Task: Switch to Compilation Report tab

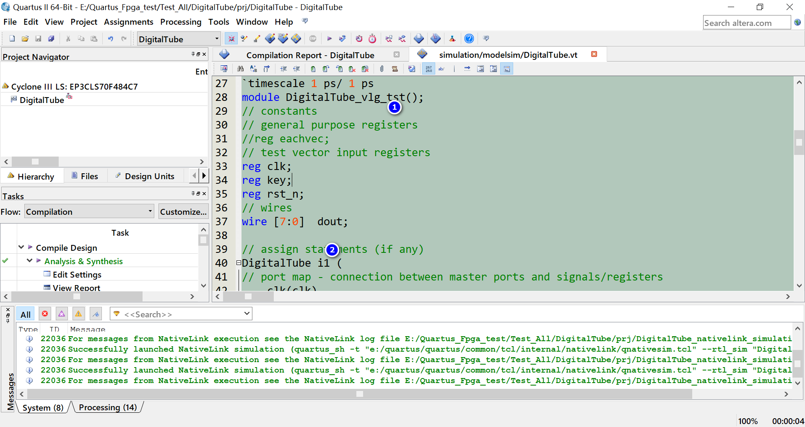Action: [310, 55]
